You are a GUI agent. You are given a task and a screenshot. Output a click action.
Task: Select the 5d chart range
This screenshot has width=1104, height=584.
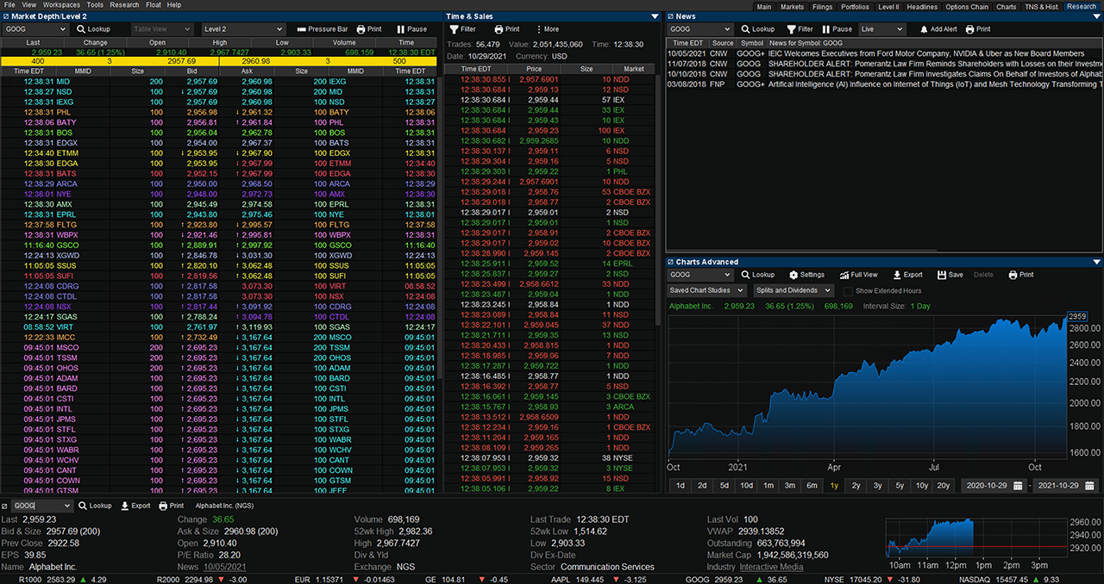pos(724,486)
